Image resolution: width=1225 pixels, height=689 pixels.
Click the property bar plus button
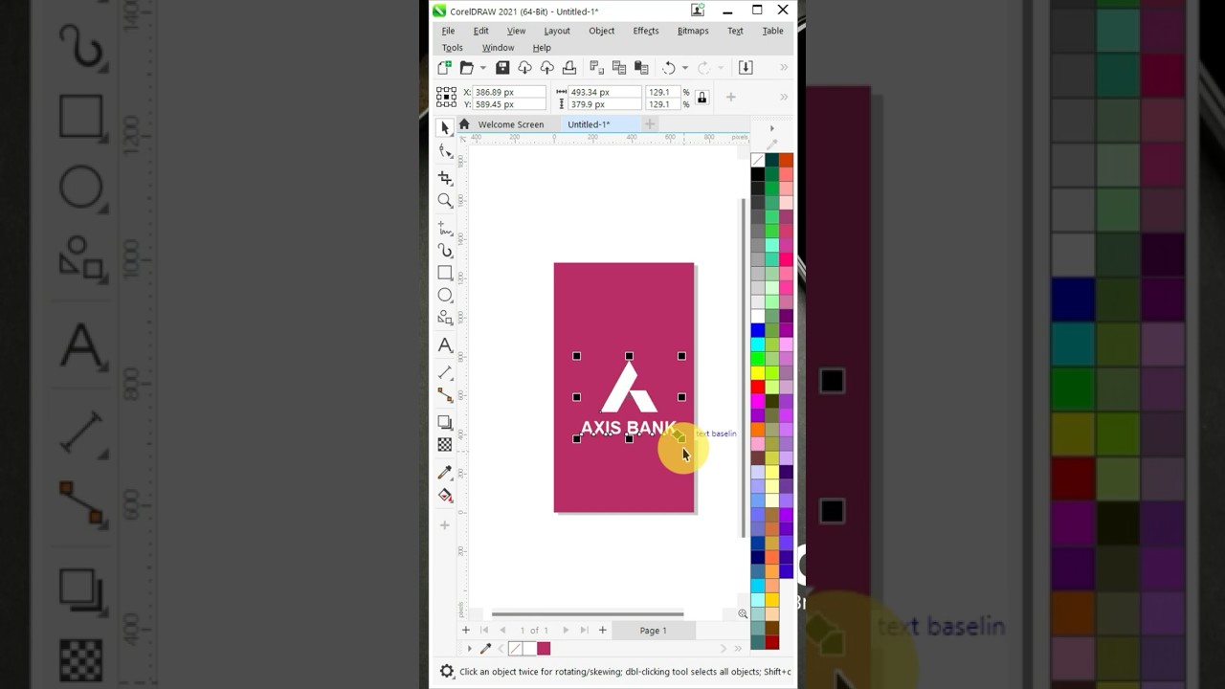pyautogui.click(x=730, y=98)
